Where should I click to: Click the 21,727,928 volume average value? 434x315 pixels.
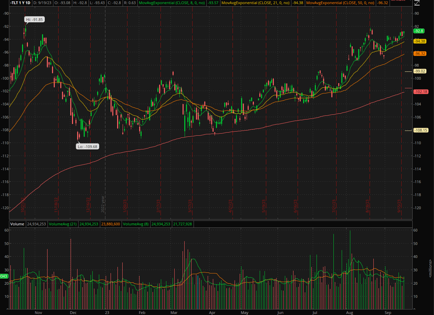182,224
